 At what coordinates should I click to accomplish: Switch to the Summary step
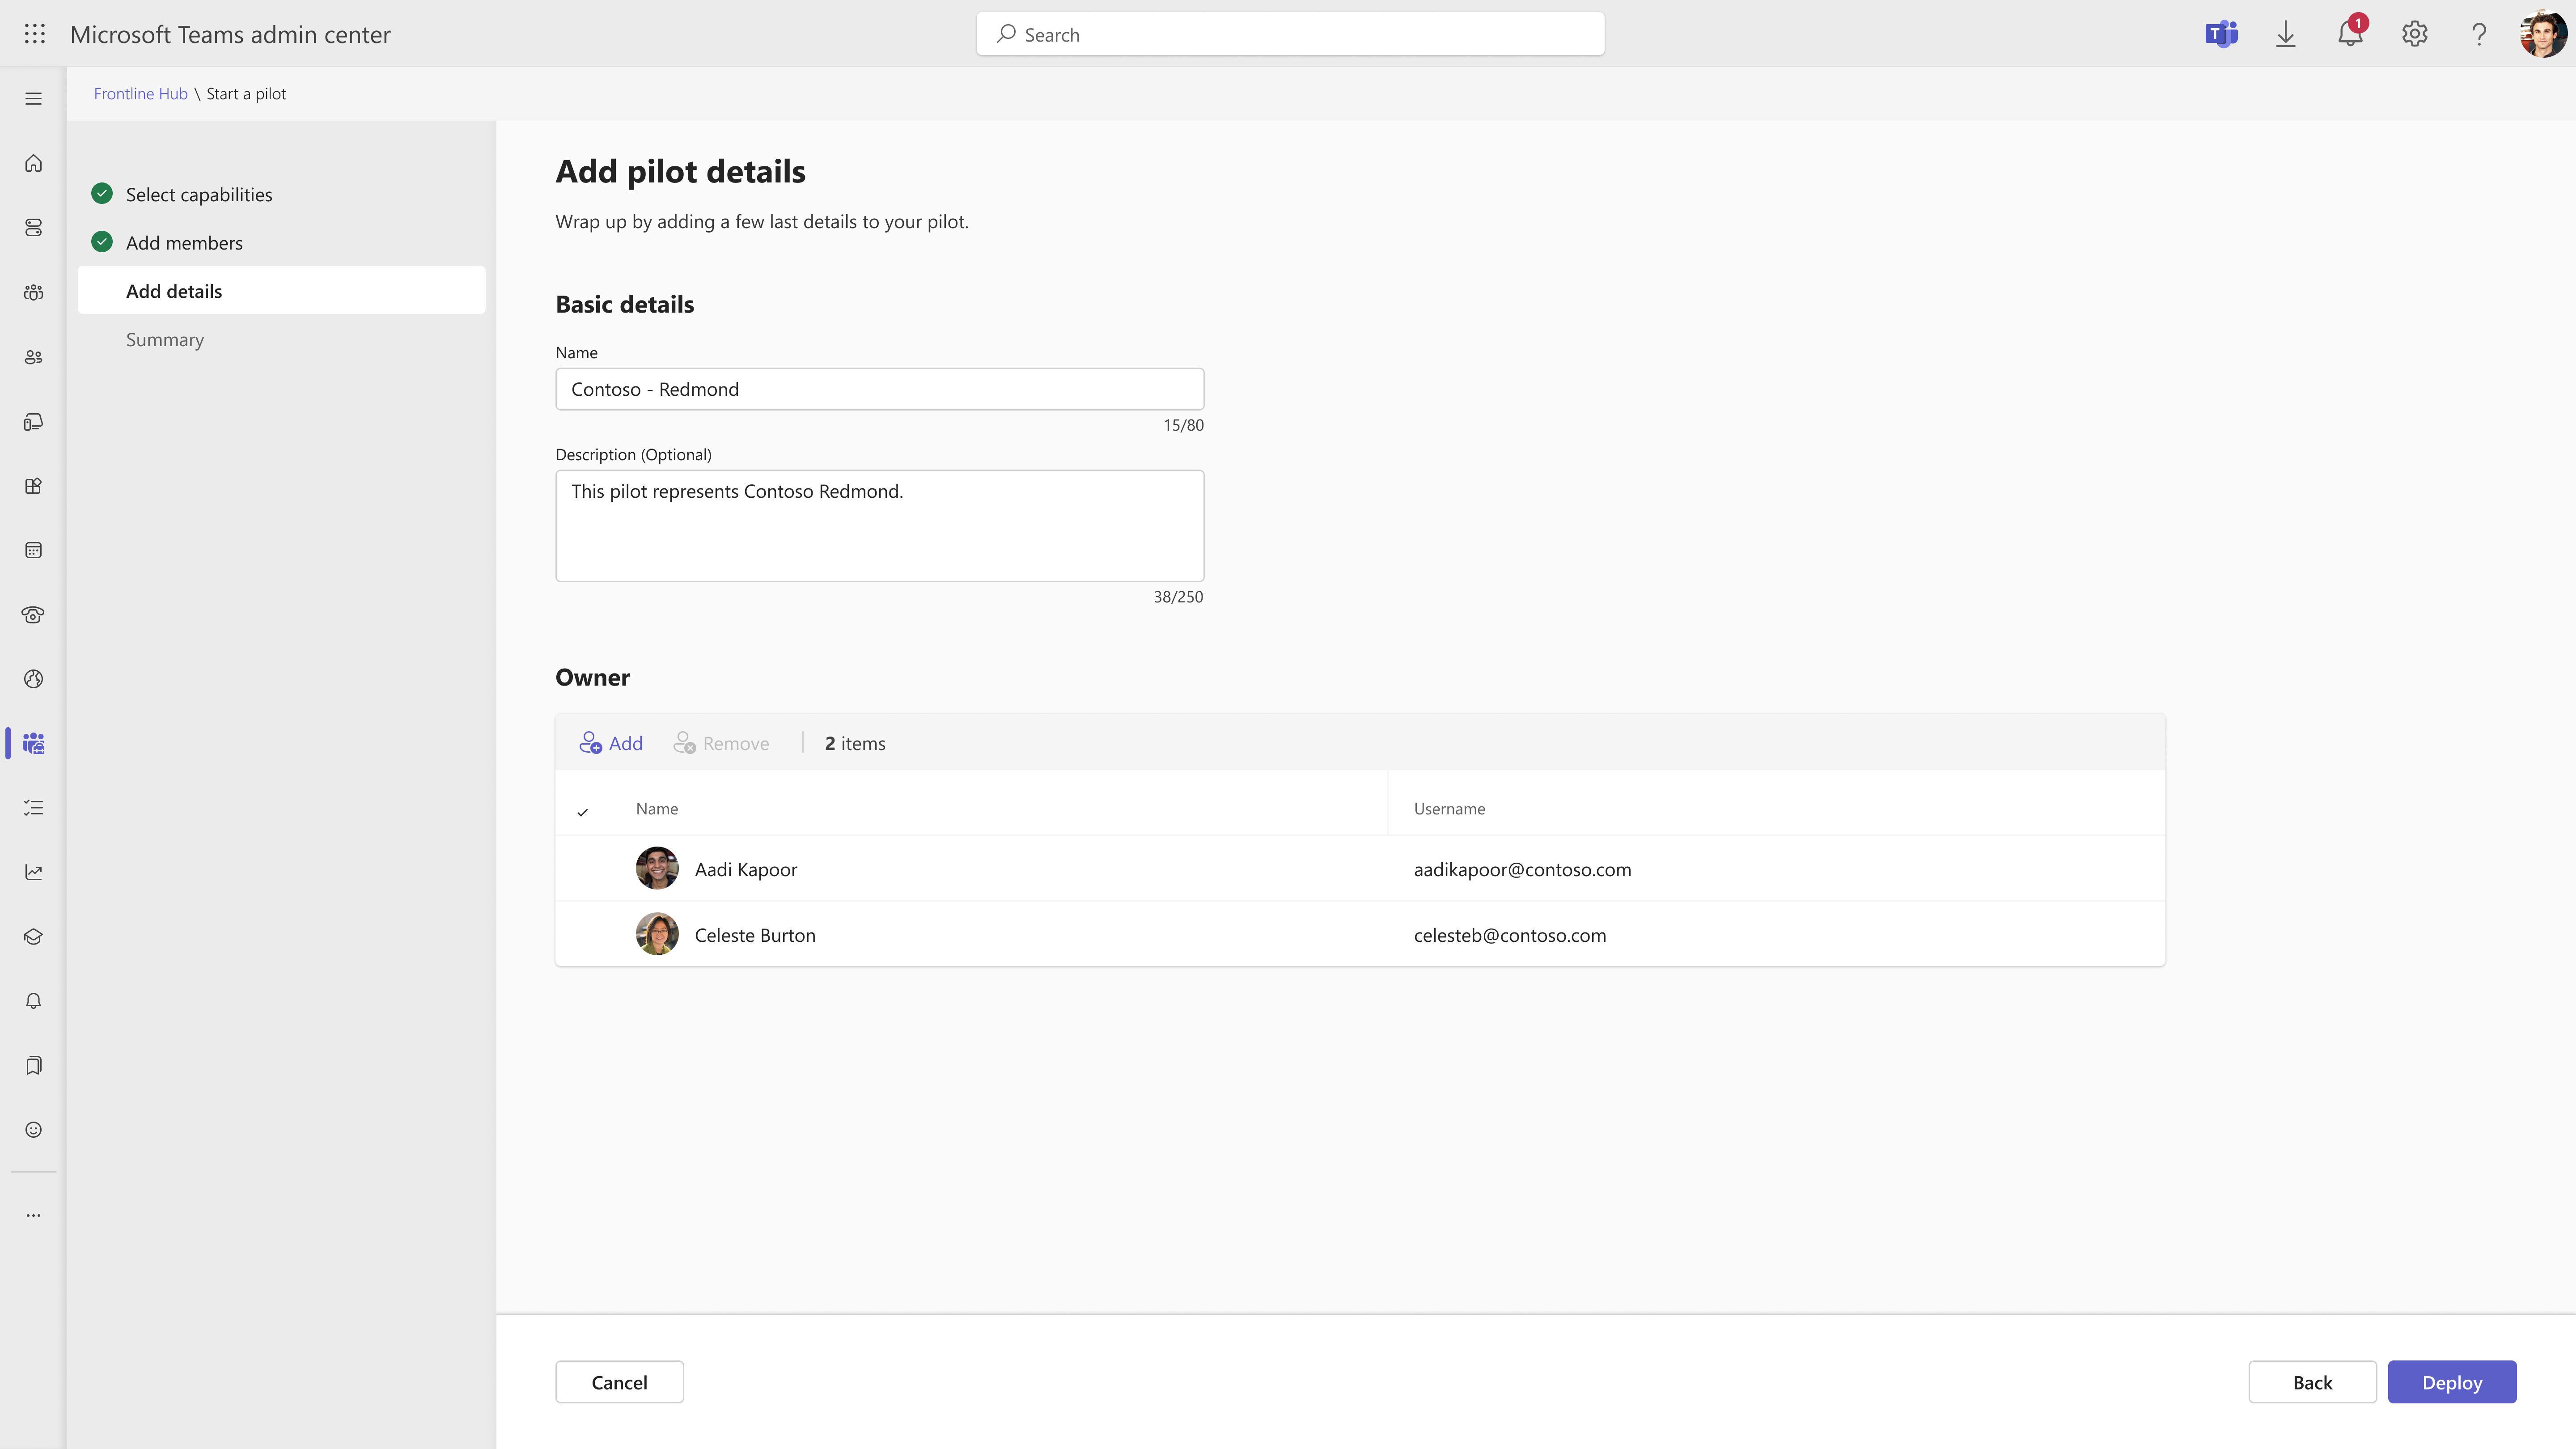(164, 339)
